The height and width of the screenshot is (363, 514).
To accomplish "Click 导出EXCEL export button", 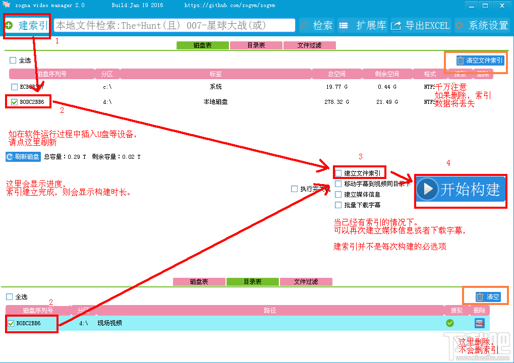I will [x=421, y=25].
